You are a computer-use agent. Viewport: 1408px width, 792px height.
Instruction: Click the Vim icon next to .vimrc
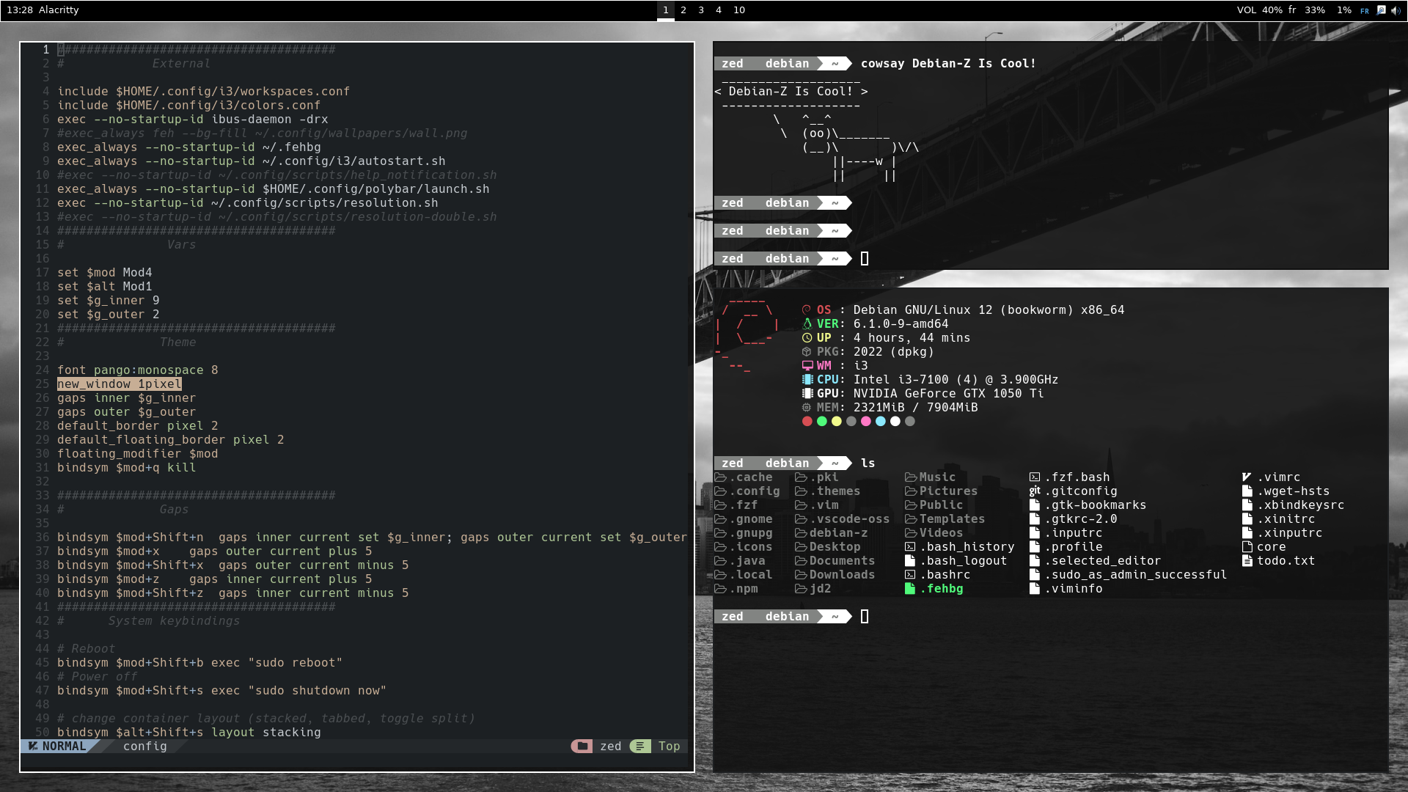pyautogui.click(x=1247, y=477)
